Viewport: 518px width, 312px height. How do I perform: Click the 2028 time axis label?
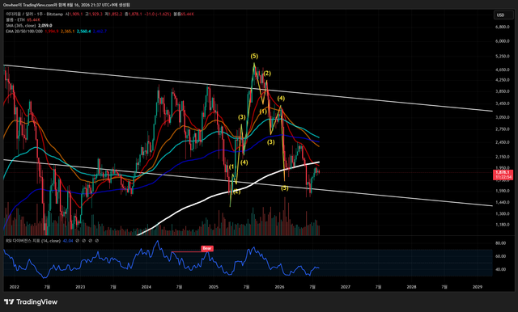[412, 287]
